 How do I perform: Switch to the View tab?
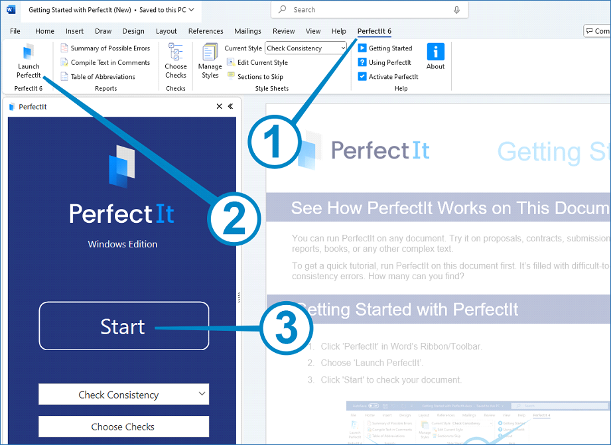(313, 31)
